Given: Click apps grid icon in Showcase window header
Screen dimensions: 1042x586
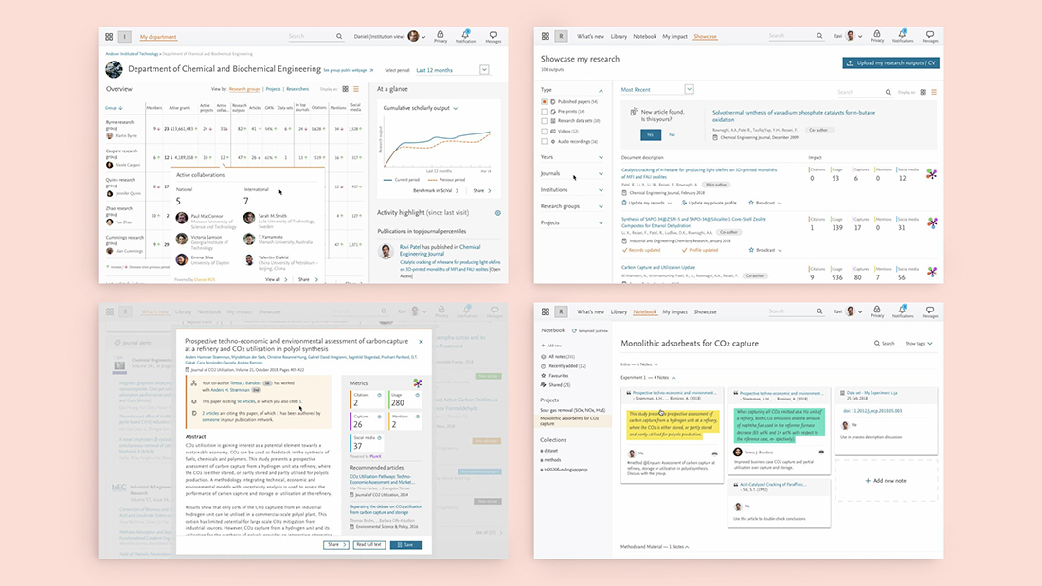Looking at the screenshot, I should point(545,36).
